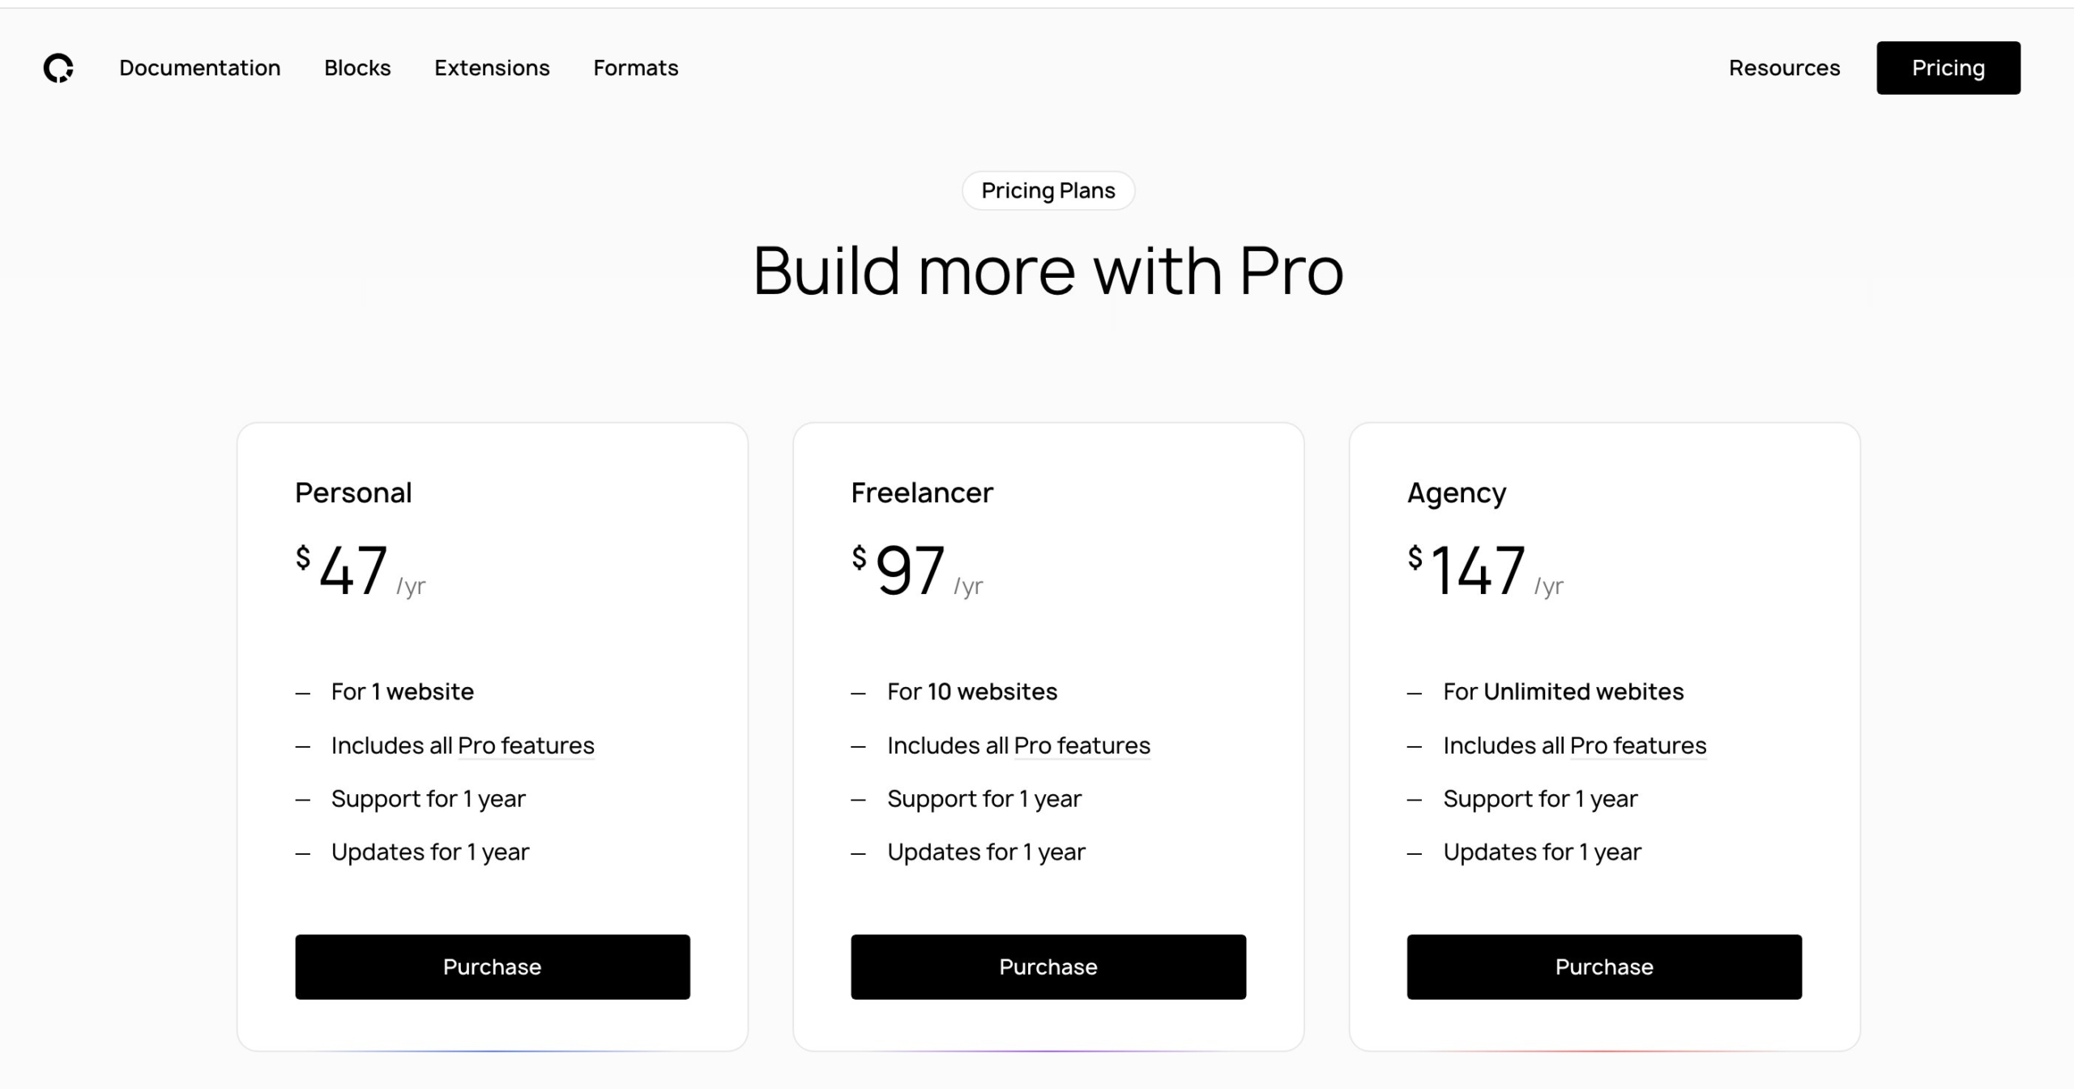Open Pro features link in Personal plan
The height and width of the screenshot is (1089, 2074).
click(526, 745)
